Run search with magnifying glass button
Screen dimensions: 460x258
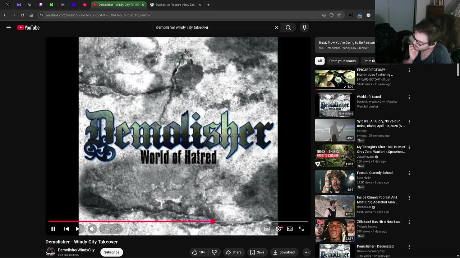[x=288, y=27]
